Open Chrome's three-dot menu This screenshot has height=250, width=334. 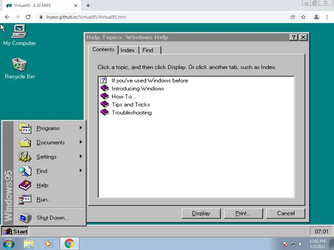pyautogui.click(x=327, y=17)
